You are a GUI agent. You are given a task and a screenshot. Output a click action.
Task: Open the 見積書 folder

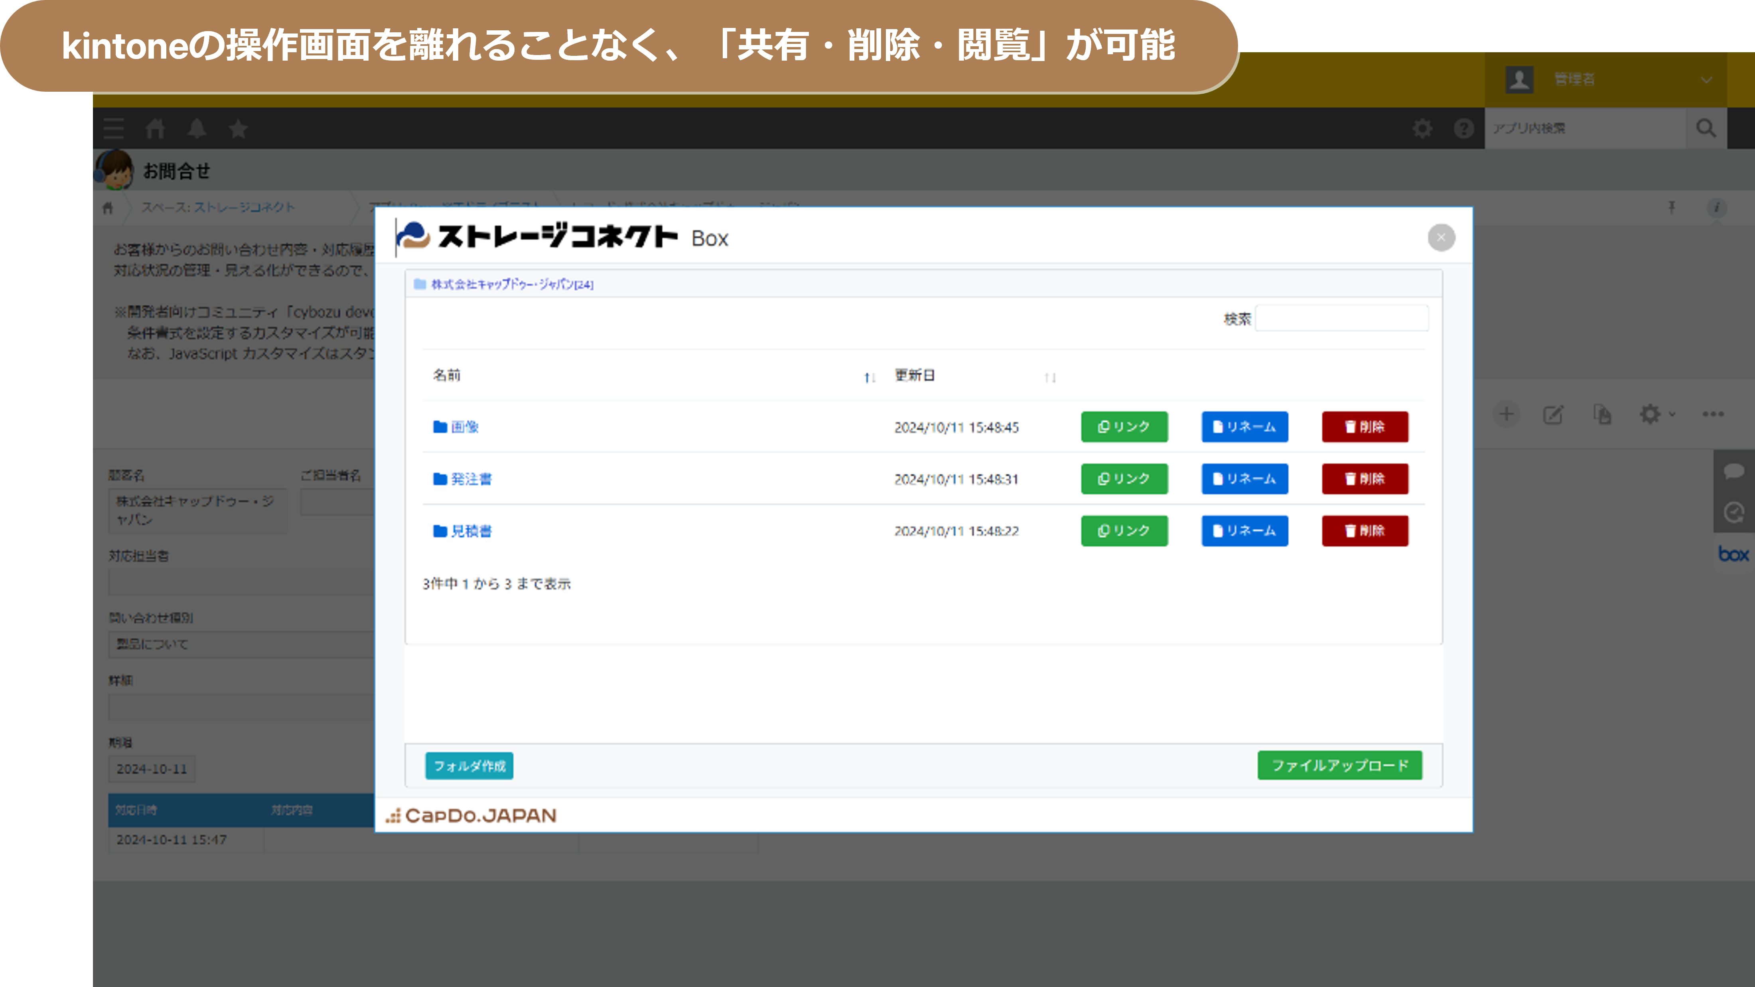[x=462, y=531]
